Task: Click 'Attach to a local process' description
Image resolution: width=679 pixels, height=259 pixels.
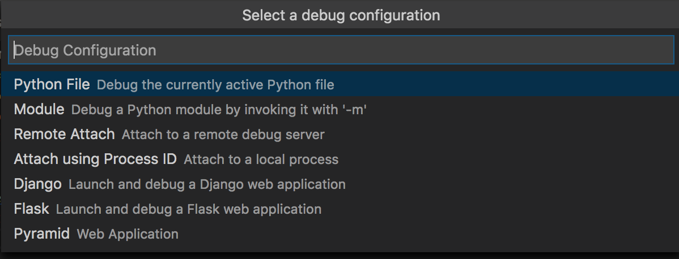Action: [261, 160]
